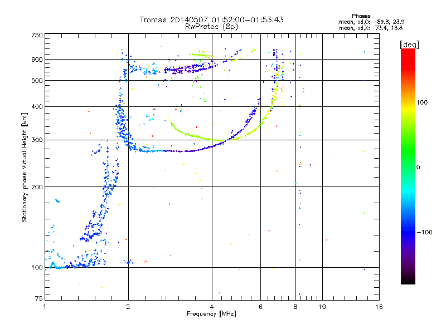Click the y-axis tick label '750'
This screenshot has height=334, width=446.
37,35
